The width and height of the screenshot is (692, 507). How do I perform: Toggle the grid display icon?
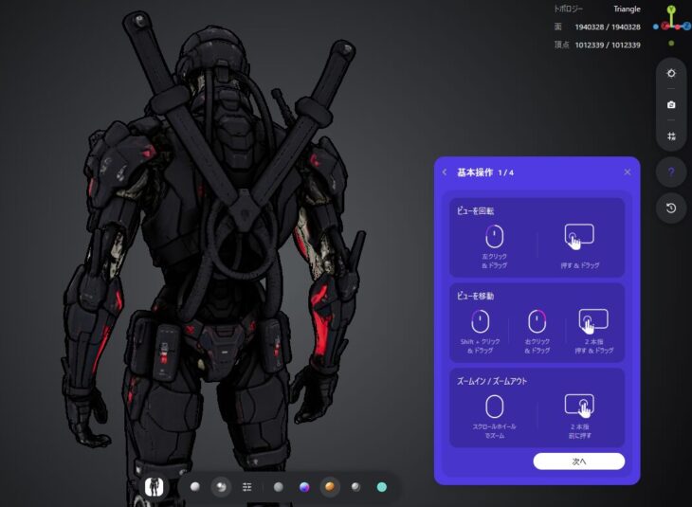click(x=671, y=136)
